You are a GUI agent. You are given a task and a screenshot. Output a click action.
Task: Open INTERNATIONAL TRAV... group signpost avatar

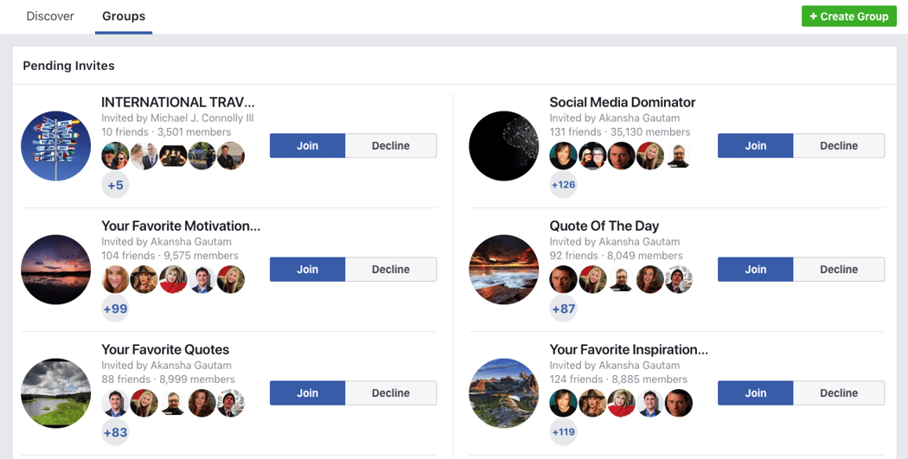tap(55, 146)
